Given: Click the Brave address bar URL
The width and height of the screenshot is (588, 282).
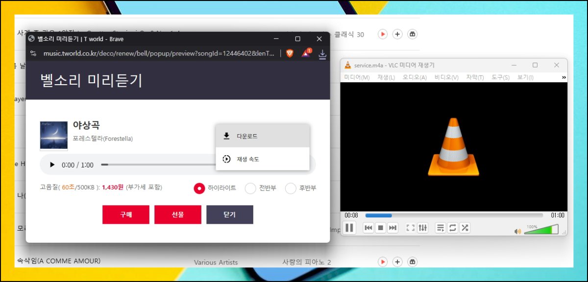Looking at the screenshot, I should pyautogui.click(x=159, y=53).
